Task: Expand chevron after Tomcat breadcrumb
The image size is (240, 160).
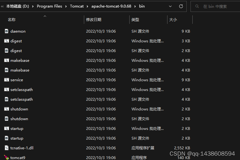Action: (87, 6)
